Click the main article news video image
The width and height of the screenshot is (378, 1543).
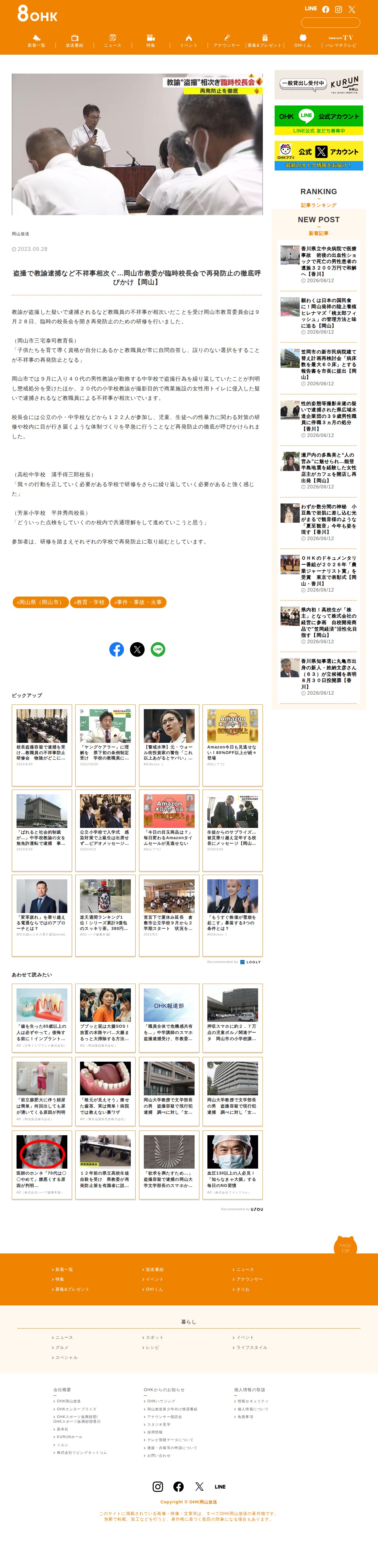pyautogui.click(x=137, y=144)
